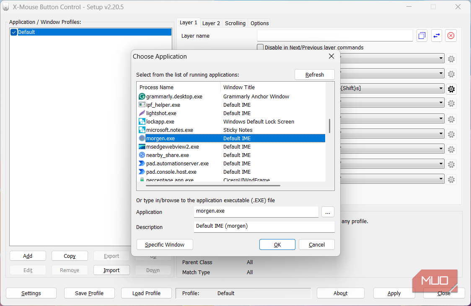Select the nearby_share.exe row
The image size is (471, 306).
pos(231,155)
